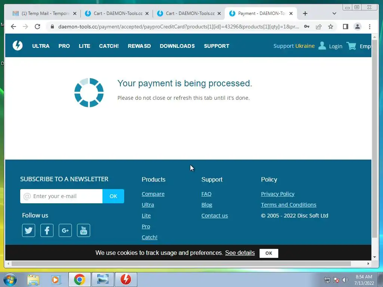This screenshot has height=287, width=383.
Task: Open Windows Start menu
Action: point(9,280)
